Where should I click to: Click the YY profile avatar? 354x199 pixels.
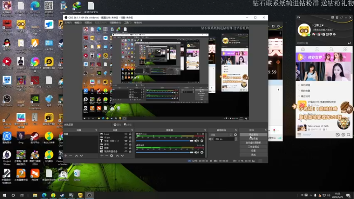[304, 30]
